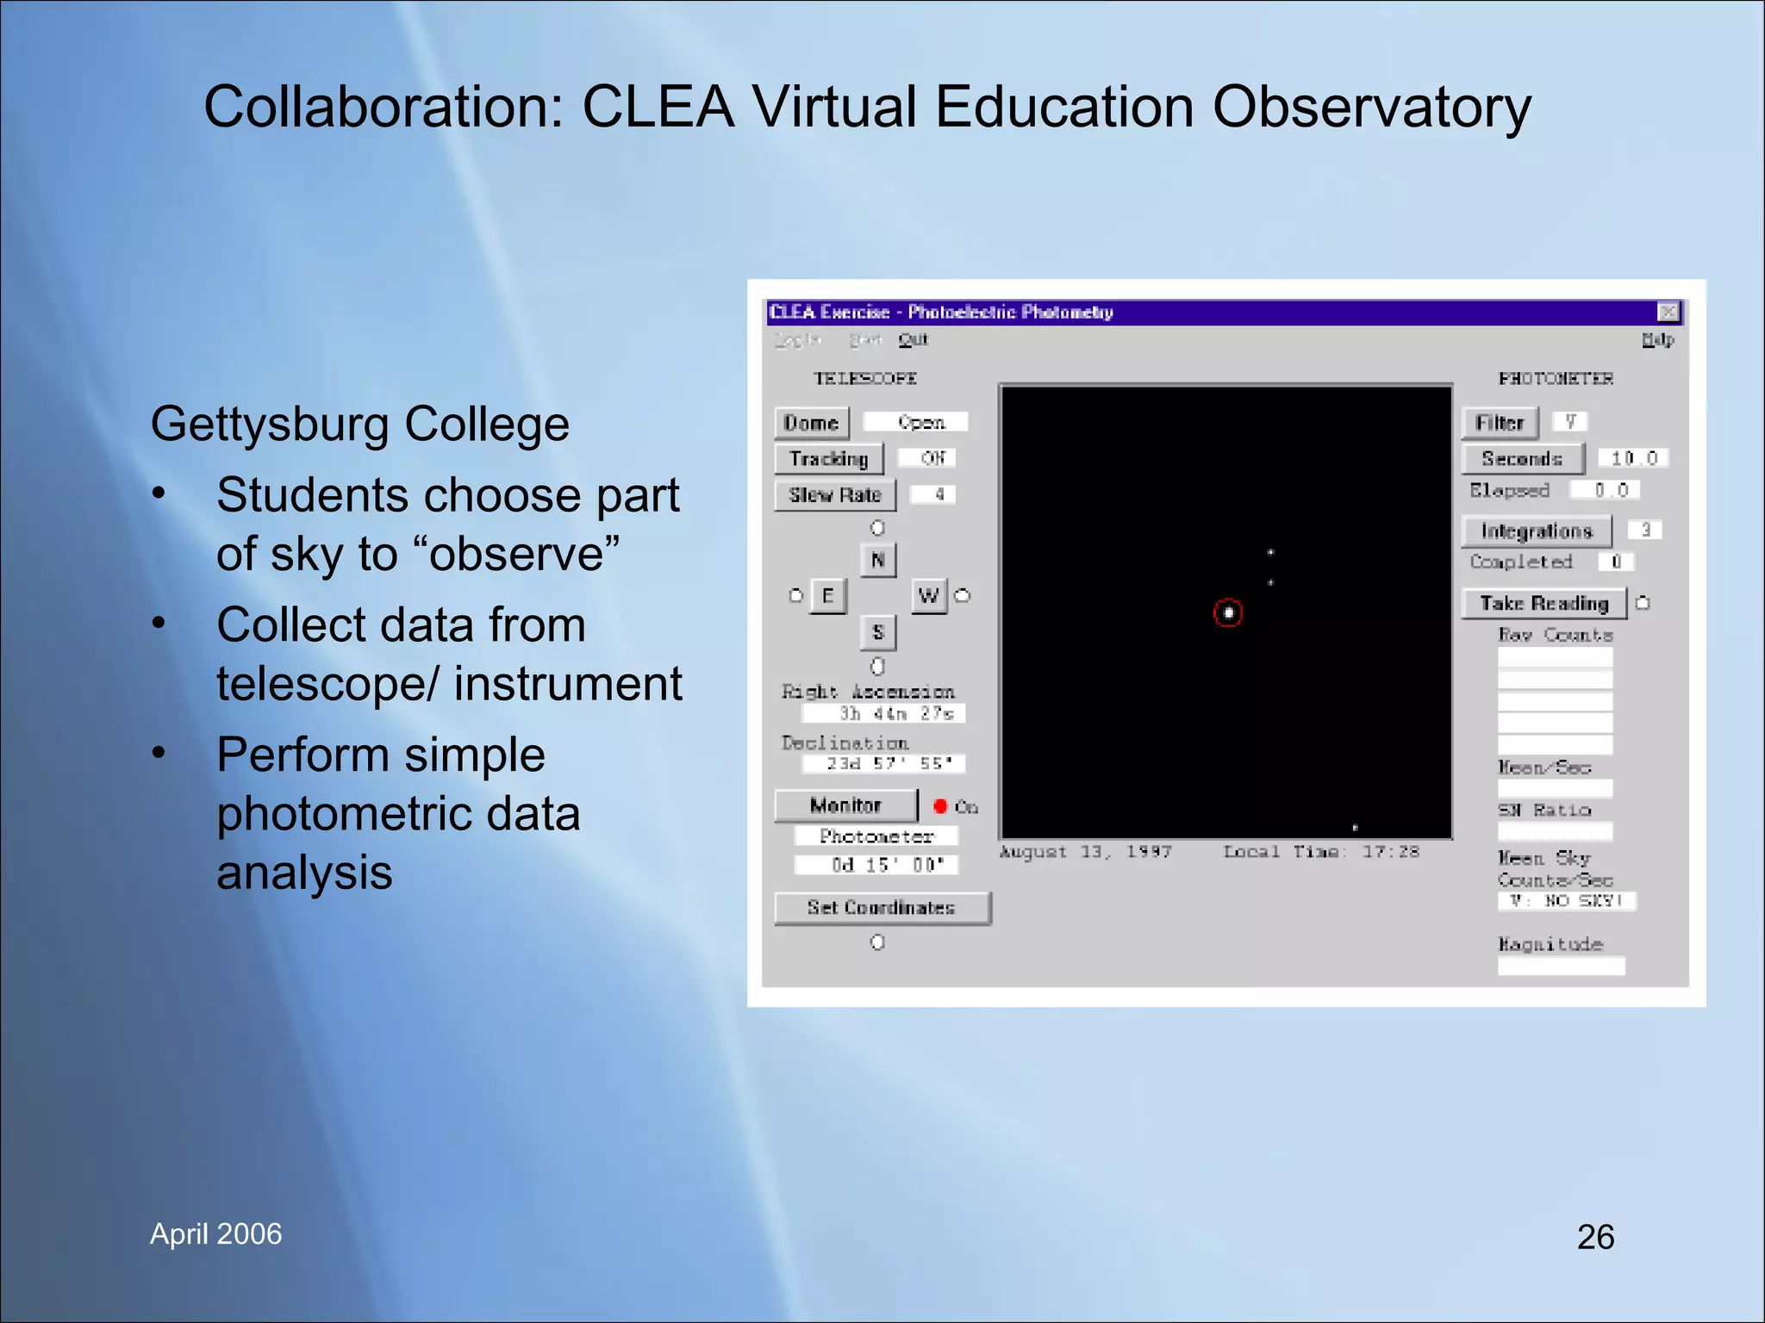Image resolution: width=1765 pixels, height=1323 pixels.
Task: Click the first Raw Counts field
Action: pos(1555,658)
